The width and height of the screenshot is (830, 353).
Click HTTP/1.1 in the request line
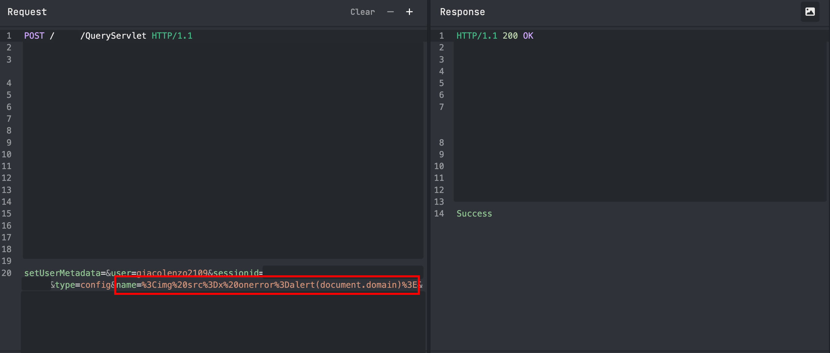[172, 36]
